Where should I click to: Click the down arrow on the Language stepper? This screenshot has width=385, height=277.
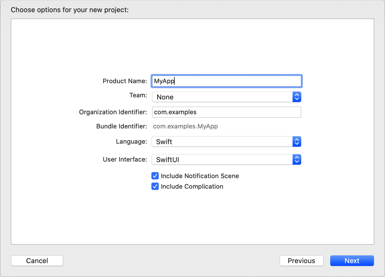coord(297,143)
